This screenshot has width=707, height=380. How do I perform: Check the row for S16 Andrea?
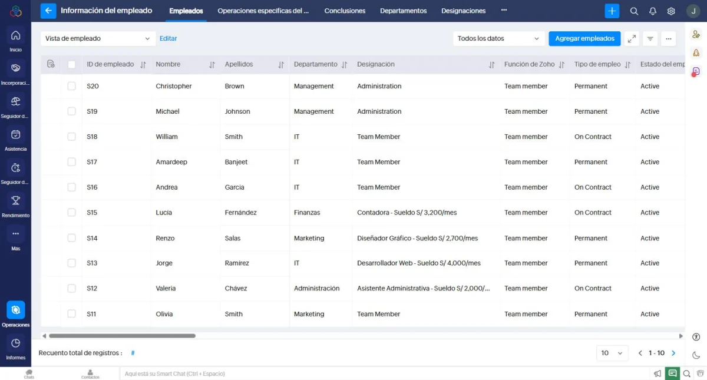[71, 187]
